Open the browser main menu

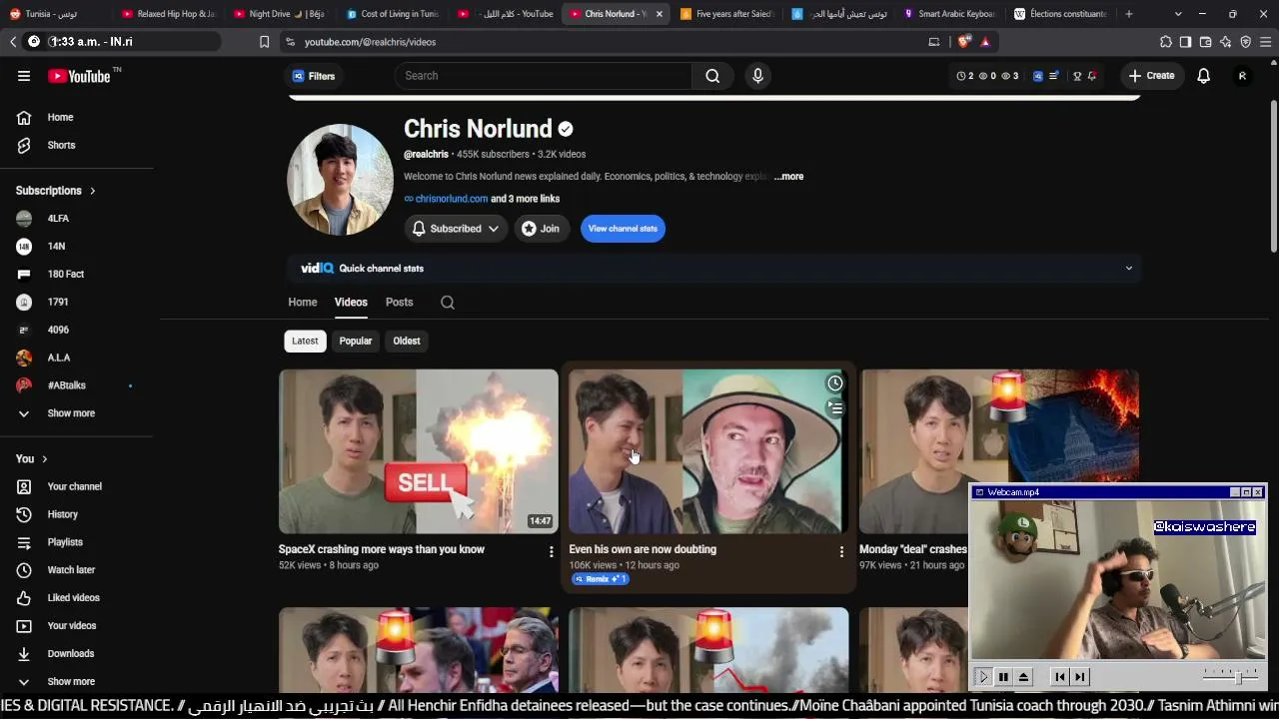(x=1266, y=42)
